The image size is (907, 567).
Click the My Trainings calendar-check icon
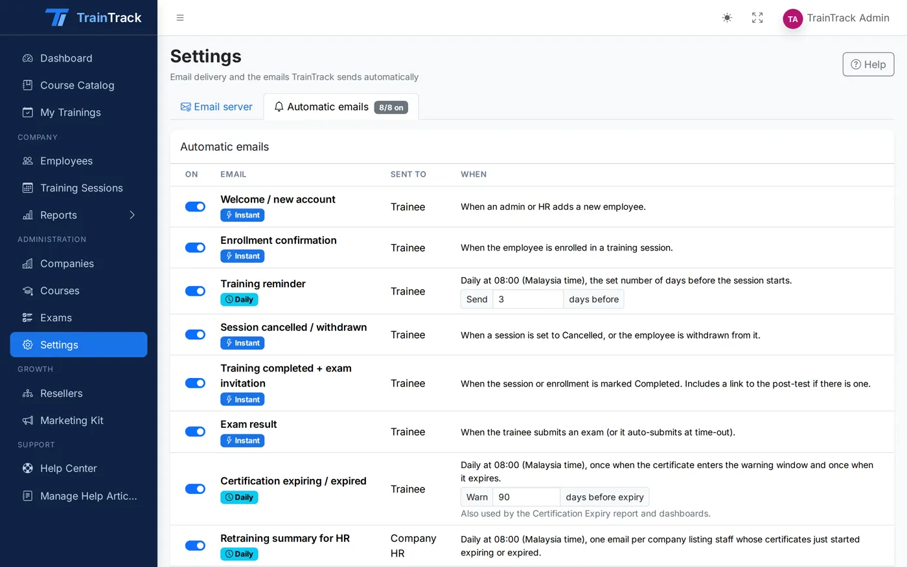coord(28,112)
